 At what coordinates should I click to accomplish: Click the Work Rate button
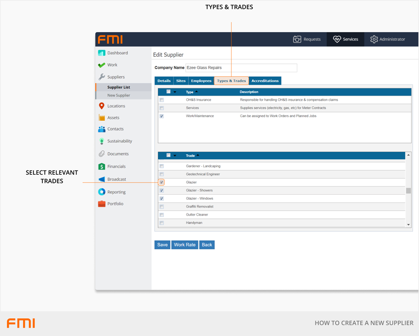[x=185, y=245]
